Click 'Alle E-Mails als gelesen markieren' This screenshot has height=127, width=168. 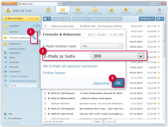click(70, 66)
